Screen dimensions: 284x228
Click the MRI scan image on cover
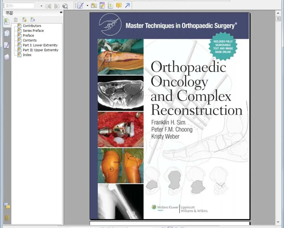pos(121,93)
